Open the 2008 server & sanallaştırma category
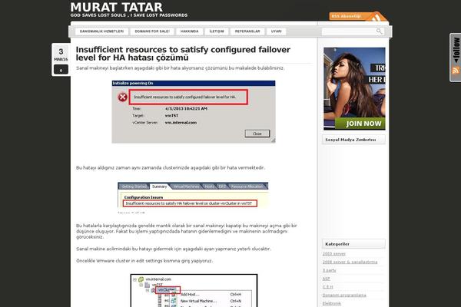Screen dimensions: 461x307 [x=350, y=262]
